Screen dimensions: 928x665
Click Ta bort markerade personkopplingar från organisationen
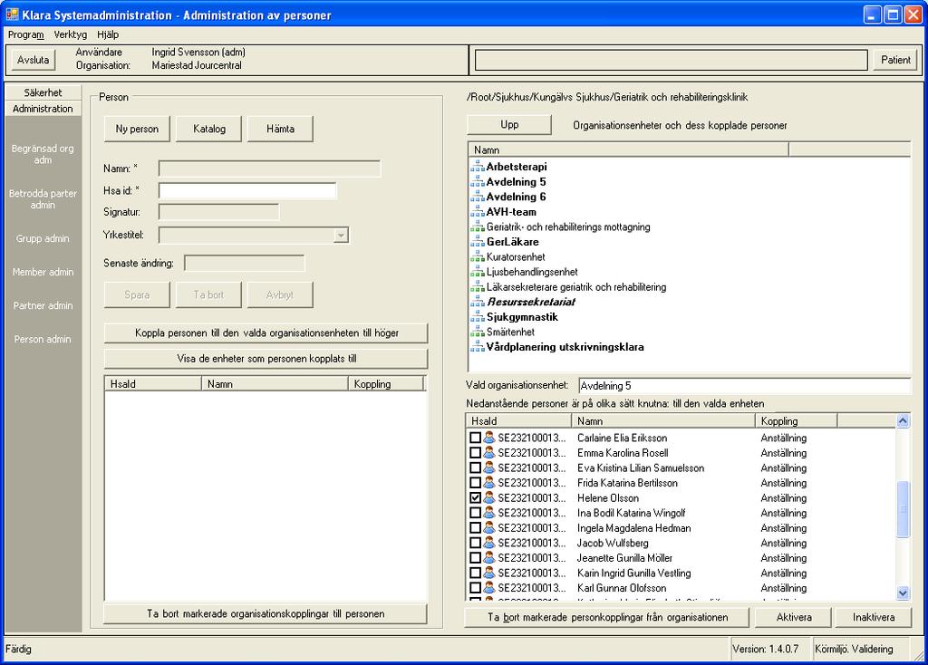(x=608, y=617)
